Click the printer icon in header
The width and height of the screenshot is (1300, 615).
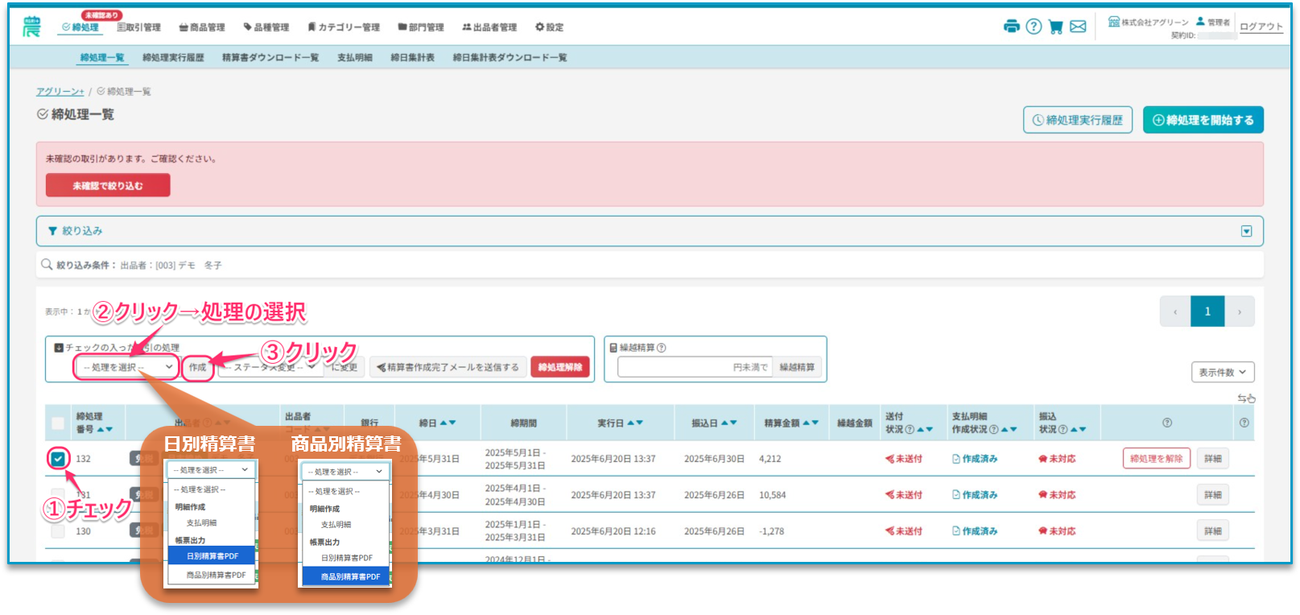click(1012, 27)
